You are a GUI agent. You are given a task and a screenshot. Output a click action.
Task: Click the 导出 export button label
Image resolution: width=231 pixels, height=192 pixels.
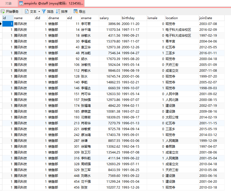(x=82, y=12)
